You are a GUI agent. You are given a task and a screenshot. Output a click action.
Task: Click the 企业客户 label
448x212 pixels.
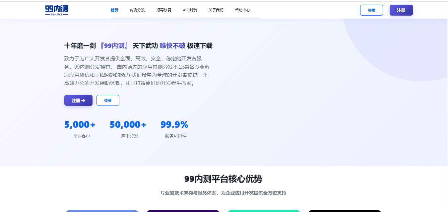[82, 136]
